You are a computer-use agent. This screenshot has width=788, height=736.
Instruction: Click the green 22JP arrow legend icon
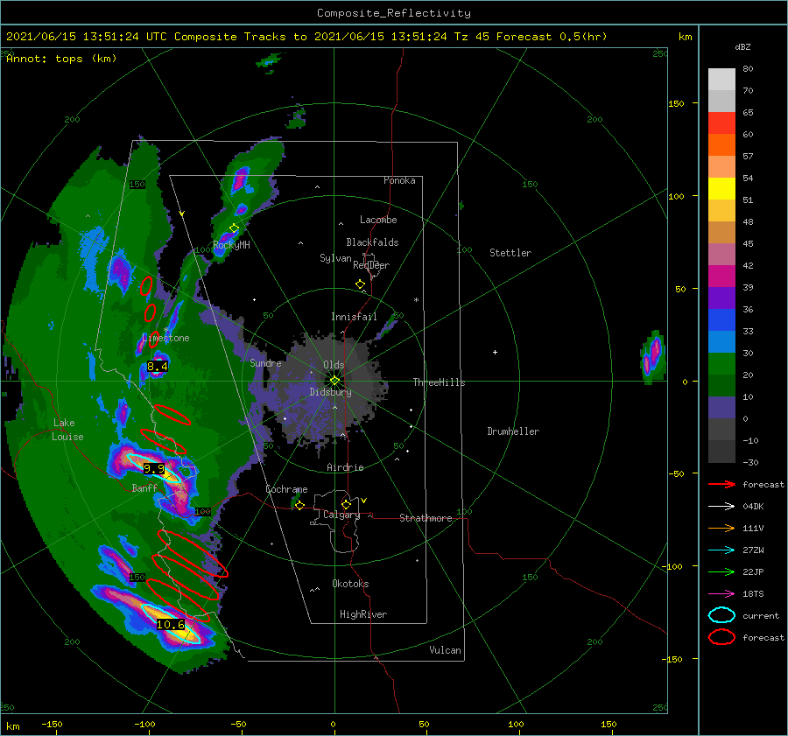click(x=721, y=571)
